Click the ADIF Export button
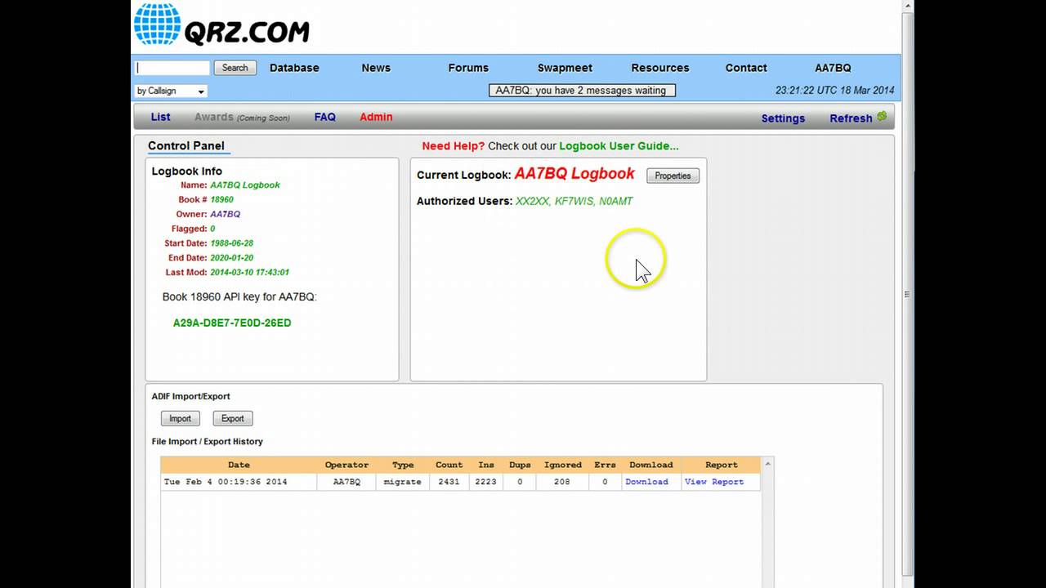Image resolution: width=1046 pixels, height=588 pixels. (x=232, y=418)
